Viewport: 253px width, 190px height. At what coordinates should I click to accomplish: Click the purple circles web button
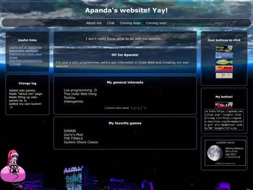pyautogui.click(x=224, y=55)
